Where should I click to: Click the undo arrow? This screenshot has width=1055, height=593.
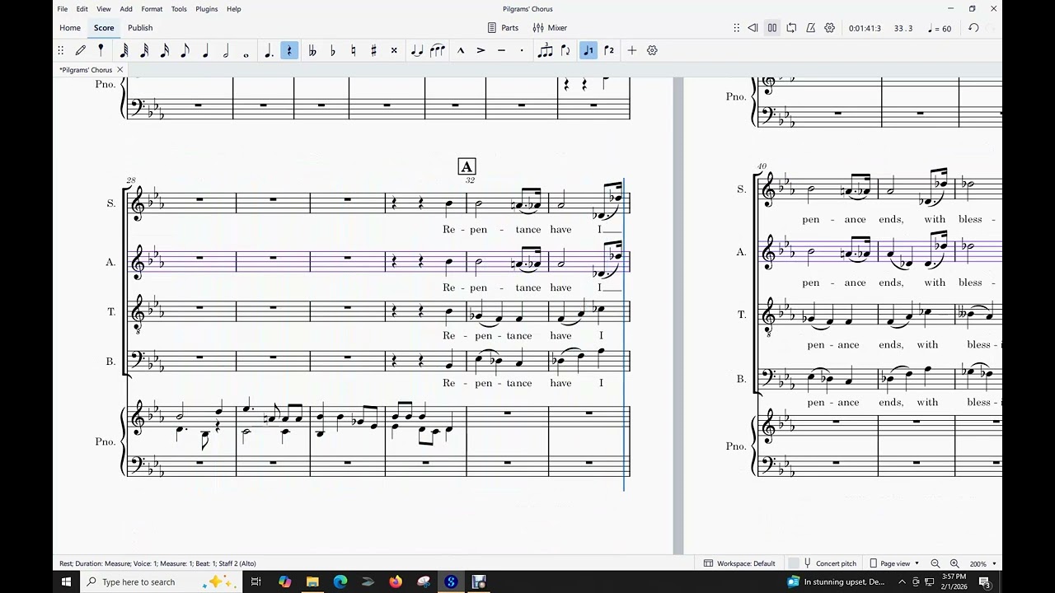(x=973, y=28)
